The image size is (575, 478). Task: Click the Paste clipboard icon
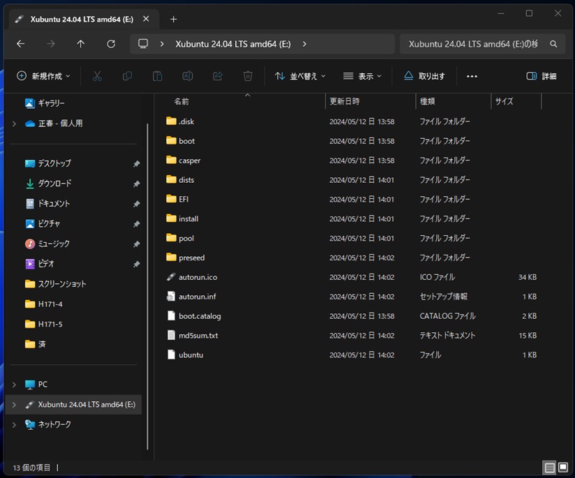coord(157,76)
